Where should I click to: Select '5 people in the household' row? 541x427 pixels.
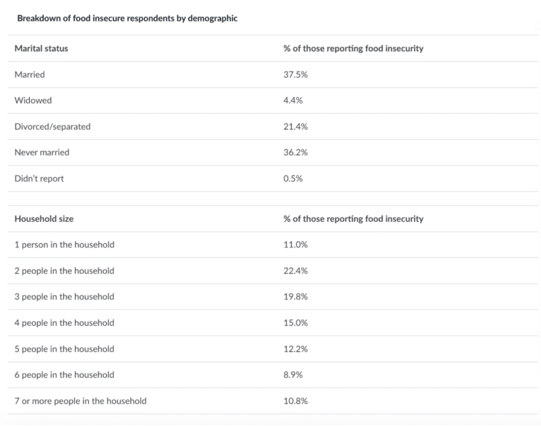(65, 349)
